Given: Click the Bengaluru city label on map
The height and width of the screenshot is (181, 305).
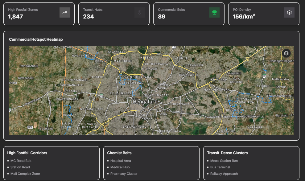Looking at the screenshot, I should [145, 101].
